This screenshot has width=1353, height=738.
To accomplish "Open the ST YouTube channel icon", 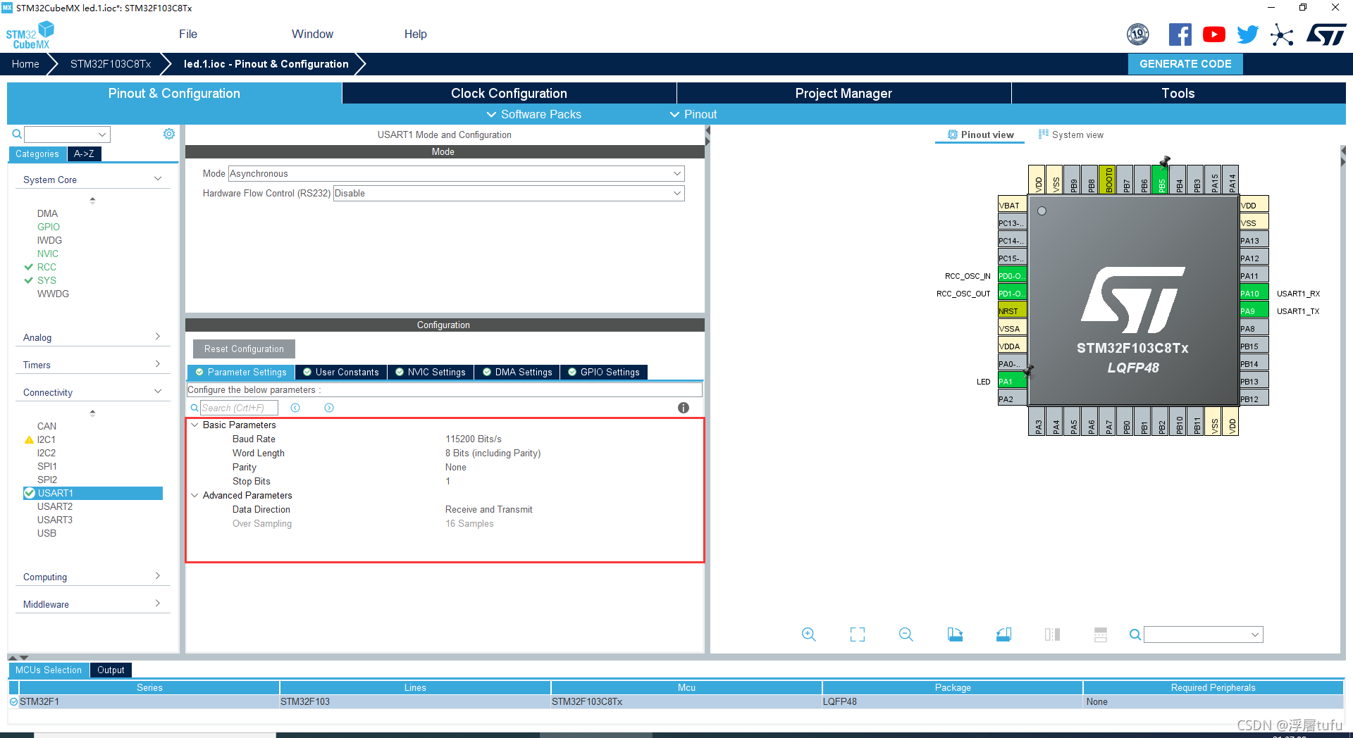I will pyautogui.click(x=1214, y=35).
